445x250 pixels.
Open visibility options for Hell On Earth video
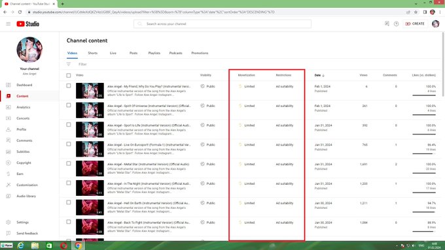pyautogui.click(x=207, y=203)
